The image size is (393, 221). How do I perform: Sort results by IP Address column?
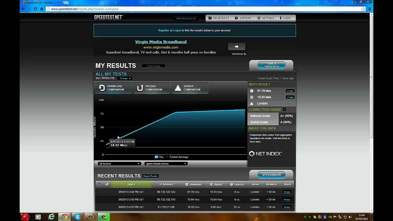(x=166, y=184)
